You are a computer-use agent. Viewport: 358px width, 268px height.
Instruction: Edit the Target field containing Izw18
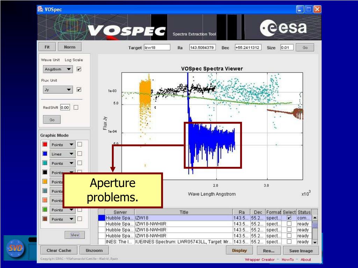(x=157, y=47)
